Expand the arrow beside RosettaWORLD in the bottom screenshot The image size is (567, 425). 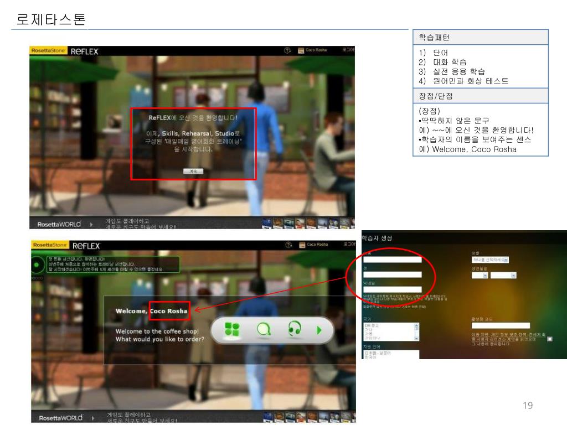click(x=93, y=418)
